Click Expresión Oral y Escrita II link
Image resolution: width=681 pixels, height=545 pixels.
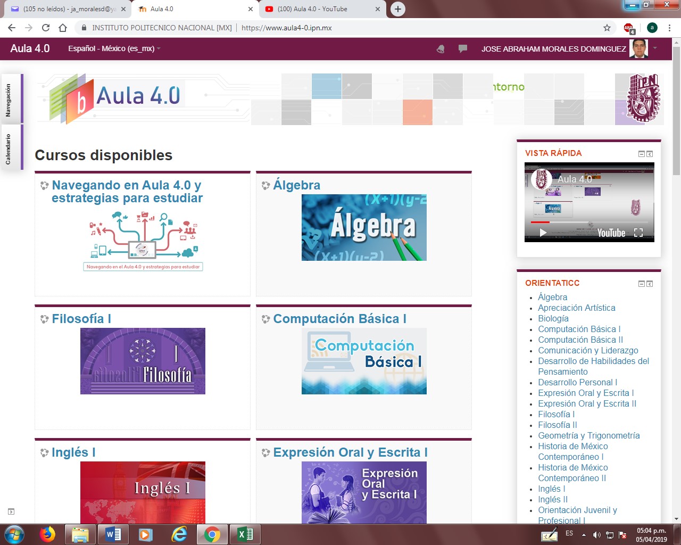pos(587,403)
